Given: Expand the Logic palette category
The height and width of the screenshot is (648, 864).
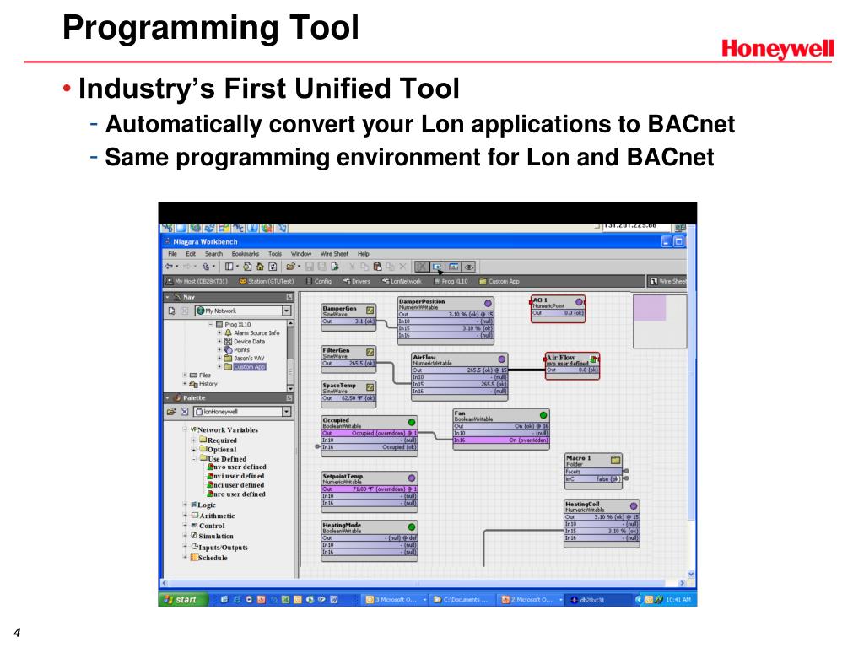Looking at the screenshot, I should click(185, 505).
